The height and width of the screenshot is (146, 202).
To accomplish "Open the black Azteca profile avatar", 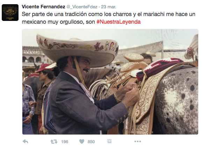I will coord(10,13).
